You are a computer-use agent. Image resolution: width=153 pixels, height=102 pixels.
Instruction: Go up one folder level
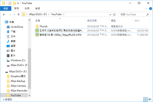18,15
